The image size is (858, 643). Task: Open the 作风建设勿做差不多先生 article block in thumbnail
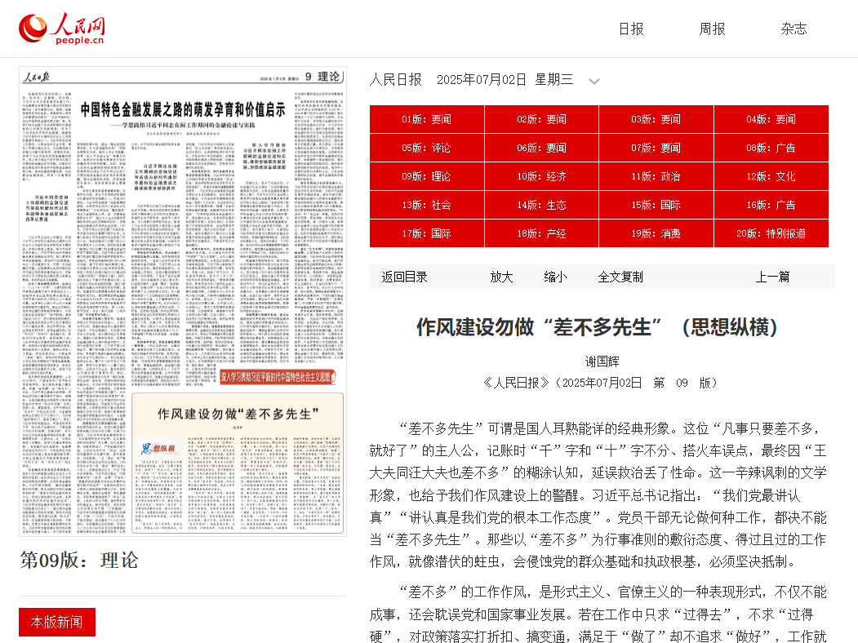(x=238, y=463)
